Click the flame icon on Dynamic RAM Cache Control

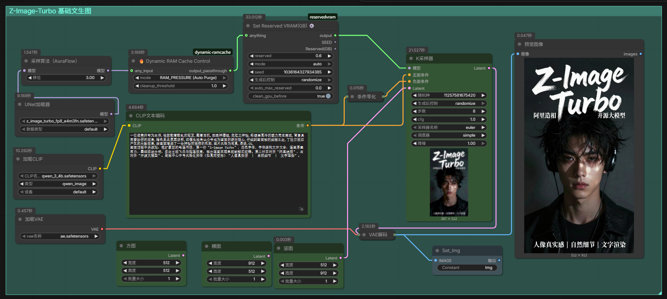click(141, 61)
